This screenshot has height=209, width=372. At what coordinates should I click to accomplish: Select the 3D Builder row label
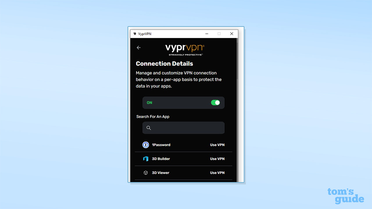[x=161, y=159]
